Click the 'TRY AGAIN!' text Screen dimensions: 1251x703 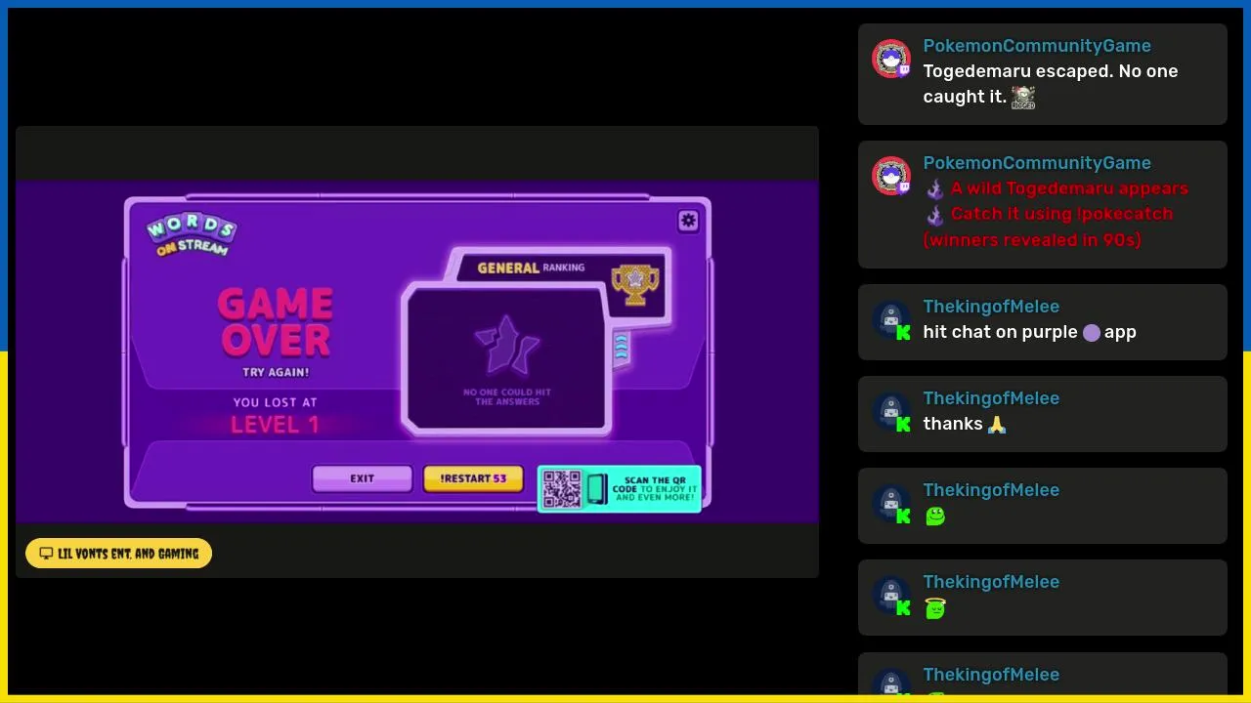click(276, 372)
